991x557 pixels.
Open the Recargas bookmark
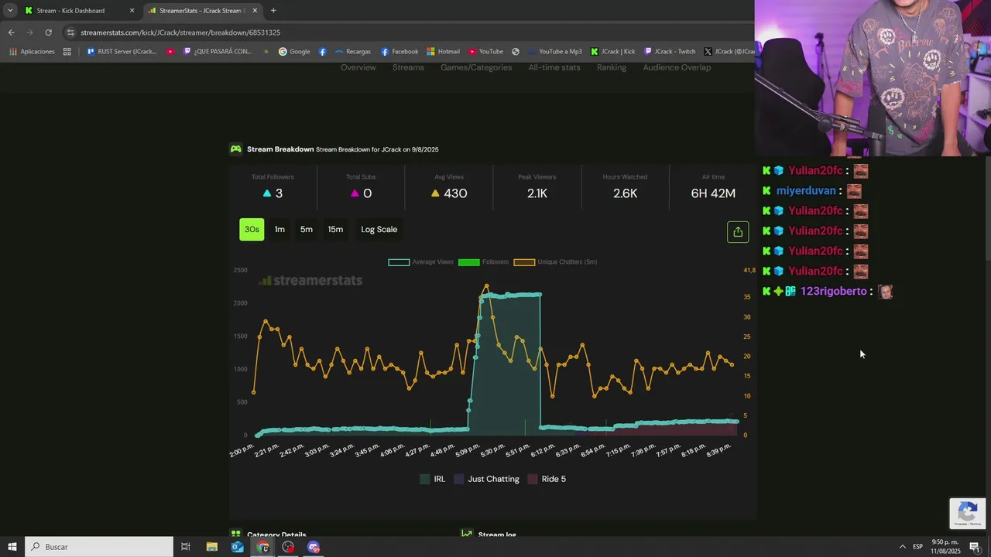(x=352, y=52)
